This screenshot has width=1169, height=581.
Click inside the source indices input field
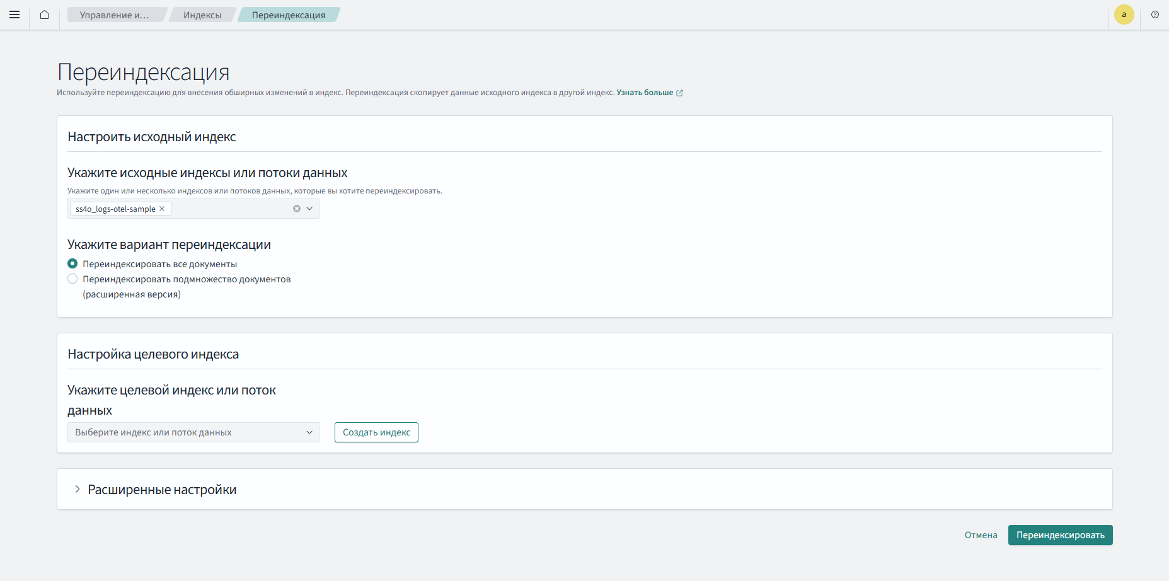230,209
